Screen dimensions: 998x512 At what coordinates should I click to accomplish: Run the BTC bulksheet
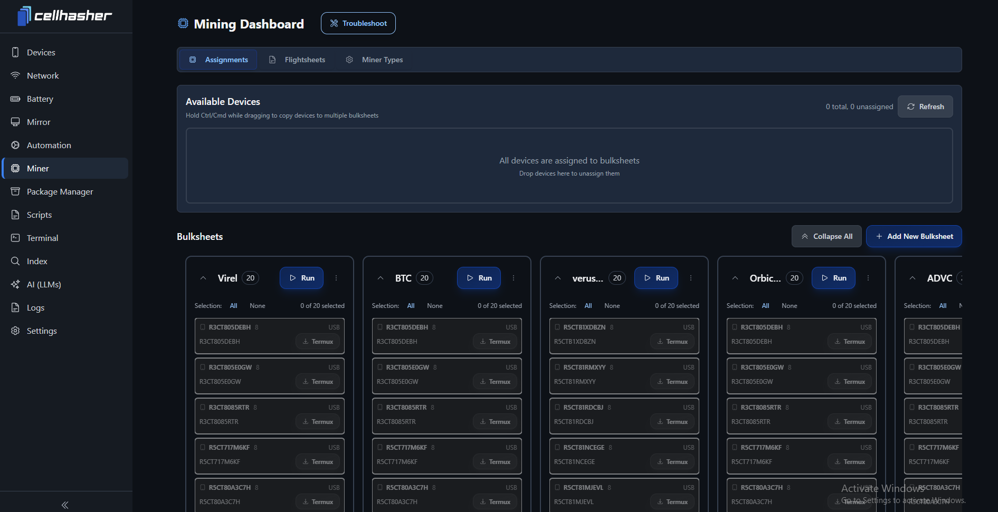click(479, 278)
